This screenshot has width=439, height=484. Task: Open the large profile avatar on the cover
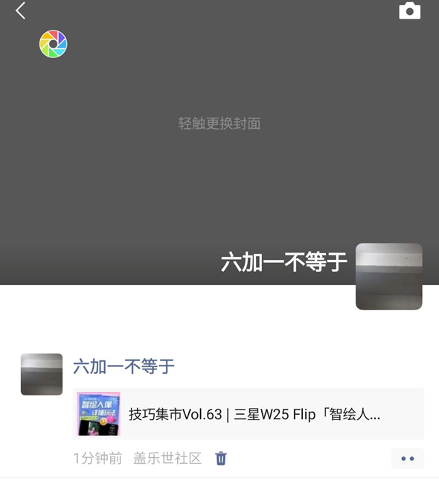click(x=388, y=276)
